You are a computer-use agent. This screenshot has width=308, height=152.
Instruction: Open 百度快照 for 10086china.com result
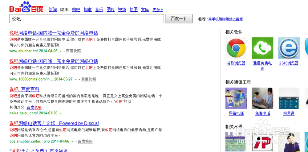point(89,79)
